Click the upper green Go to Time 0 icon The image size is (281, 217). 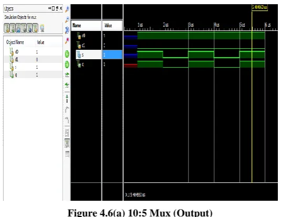coord(67,54)
